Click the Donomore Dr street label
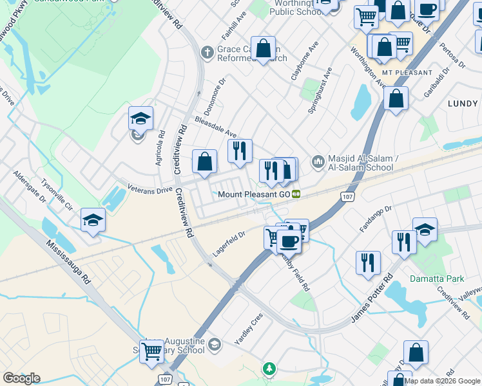 (215, 96)
